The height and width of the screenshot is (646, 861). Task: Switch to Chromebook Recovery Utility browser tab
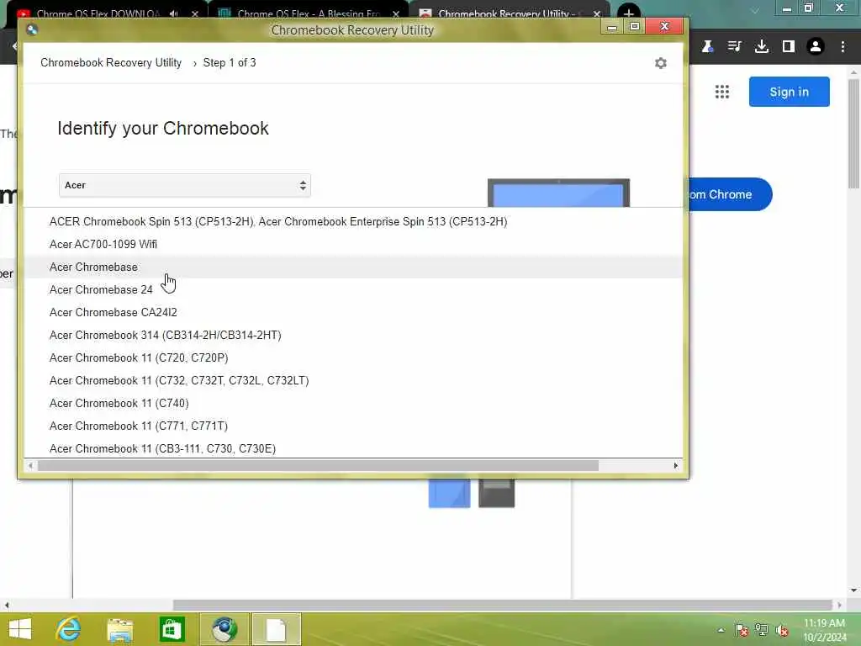point(504,13)
